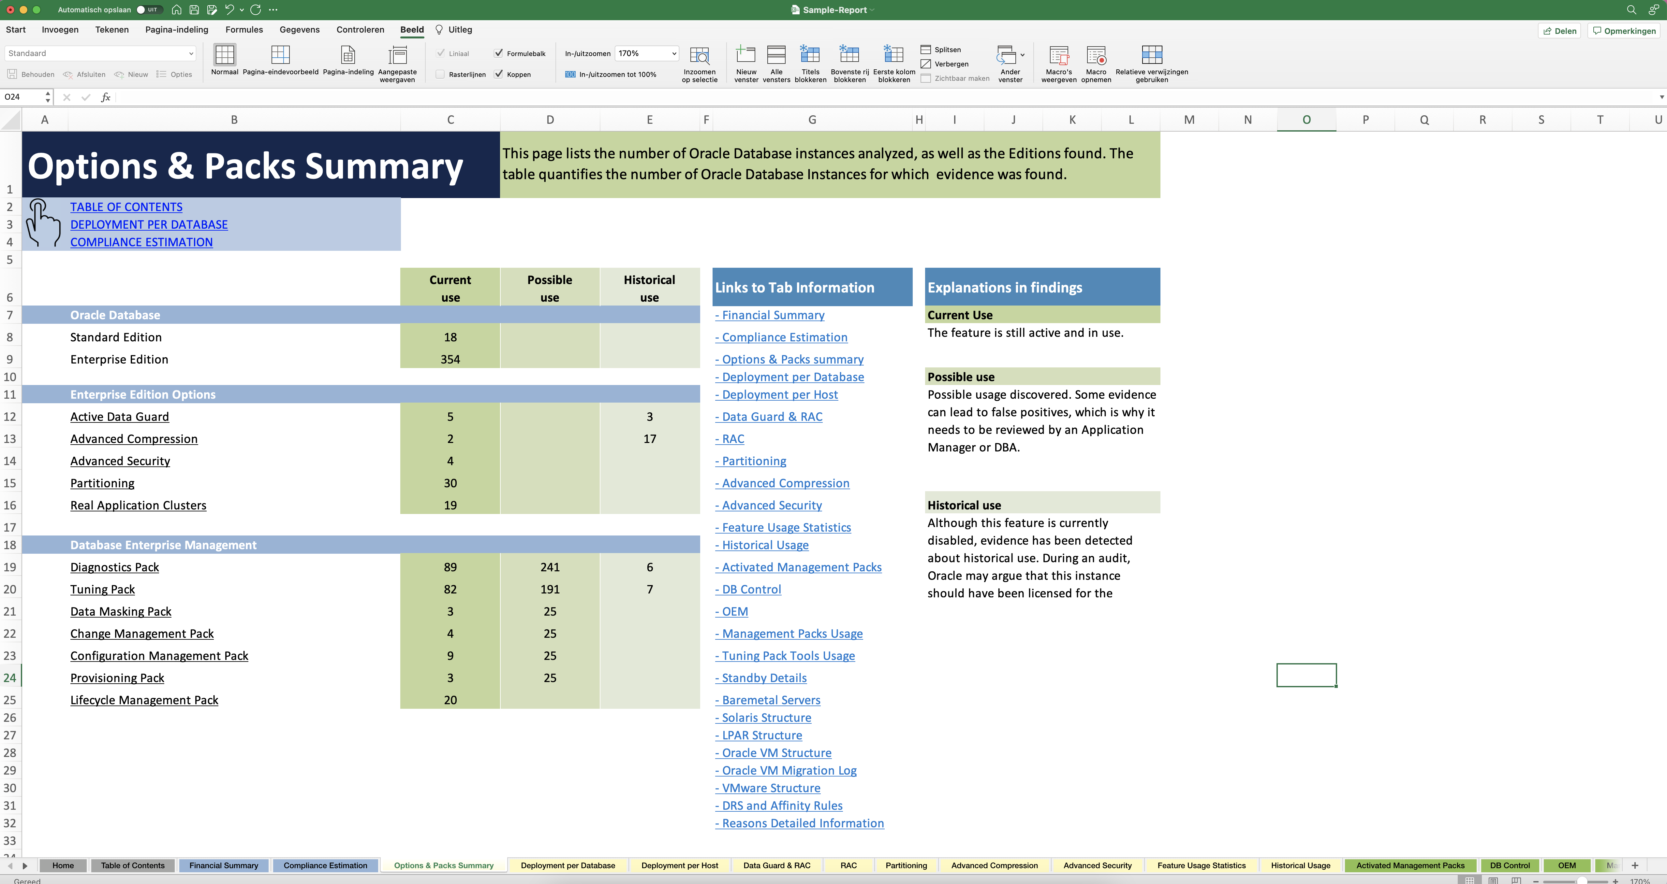The image size is (1667, 884).
Task: Click Titels blokkeren
Action: point(810,64)
